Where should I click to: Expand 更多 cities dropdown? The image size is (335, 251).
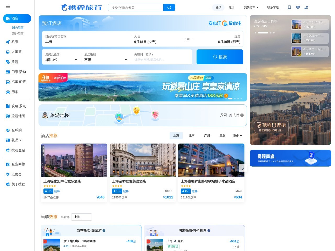tap(238, 136)
